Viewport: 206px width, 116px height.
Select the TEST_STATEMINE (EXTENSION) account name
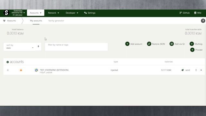click(x=54, y=70)
